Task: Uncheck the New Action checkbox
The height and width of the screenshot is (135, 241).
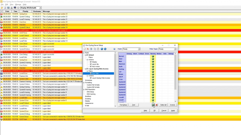Action: coord(91,66)
